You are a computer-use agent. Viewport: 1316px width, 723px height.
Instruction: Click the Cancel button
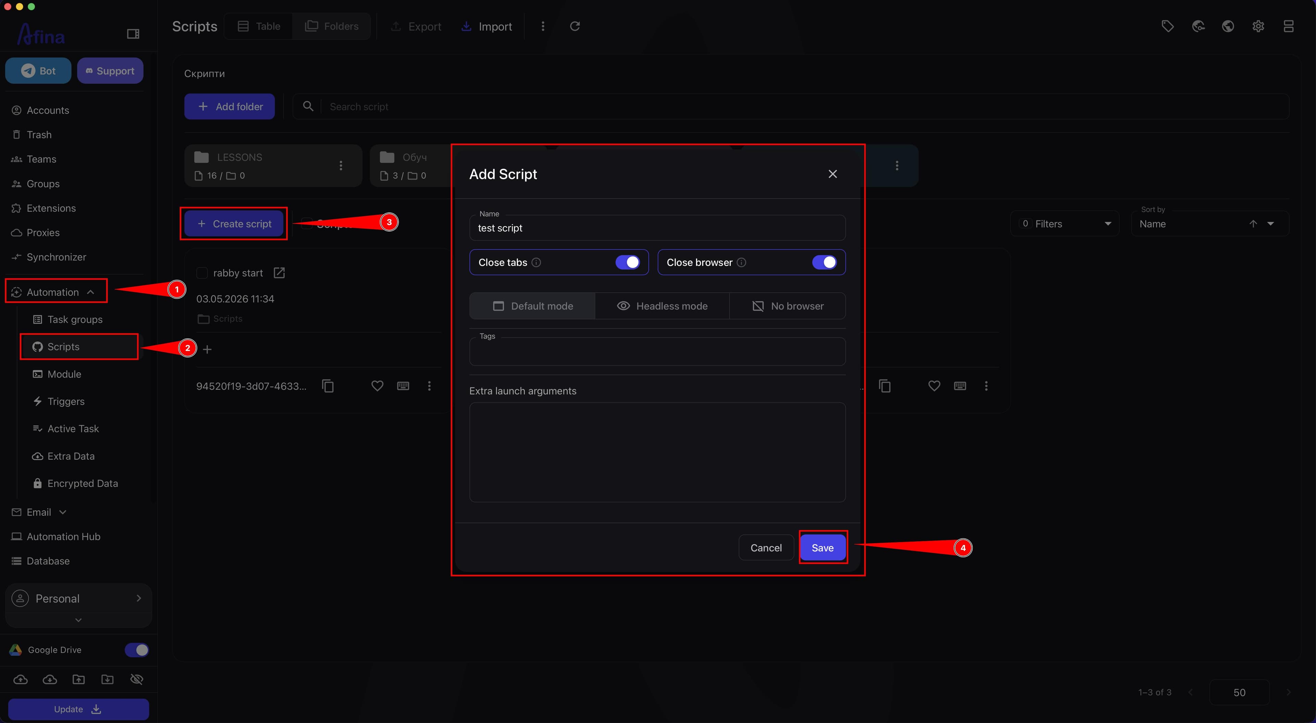[x=766, y=548]
